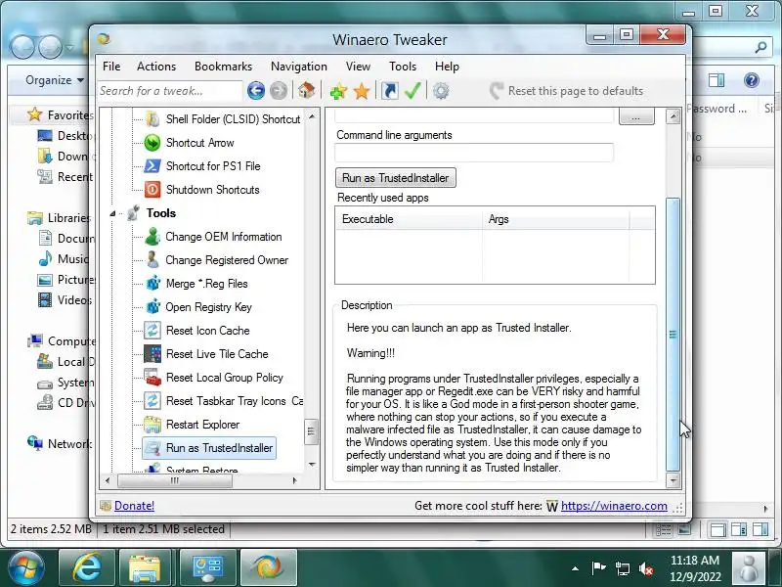Open Explorer's Organize dropdown
Image resolution: width=782 pixels, height=587 pixels.
(x=55, y=80)
